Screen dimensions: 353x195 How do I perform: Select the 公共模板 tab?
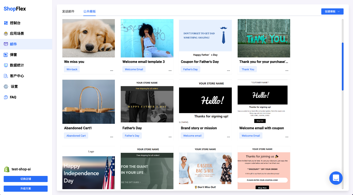pos(89,11)
